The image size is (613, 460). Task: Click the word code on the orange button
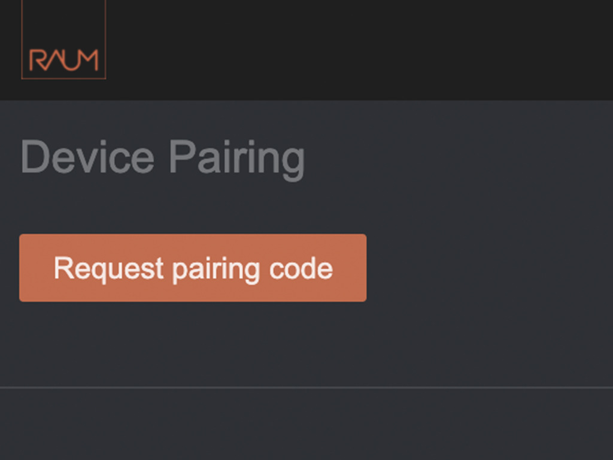[302, 268]
